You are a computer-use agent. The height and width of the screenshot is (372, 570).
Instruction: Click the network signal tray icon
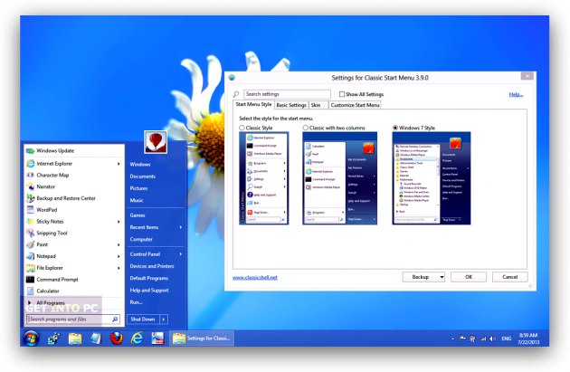(x=483, y=339)
